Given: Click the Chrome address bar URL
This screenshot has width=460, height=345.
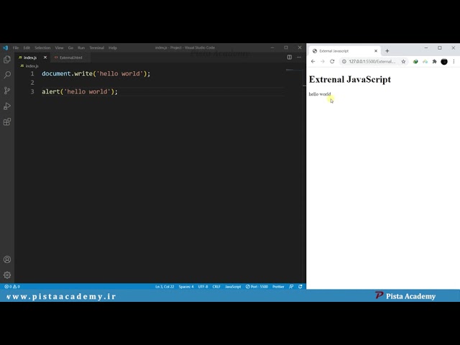Looking at the screenshot, I should point(372,61).
